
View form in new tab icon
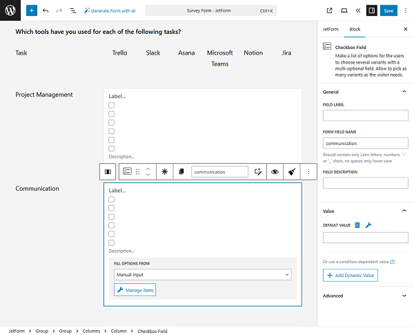(329, 10)
